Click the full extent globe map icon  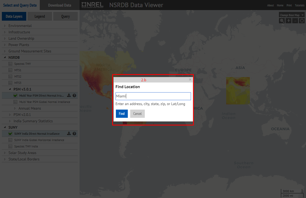302,21
